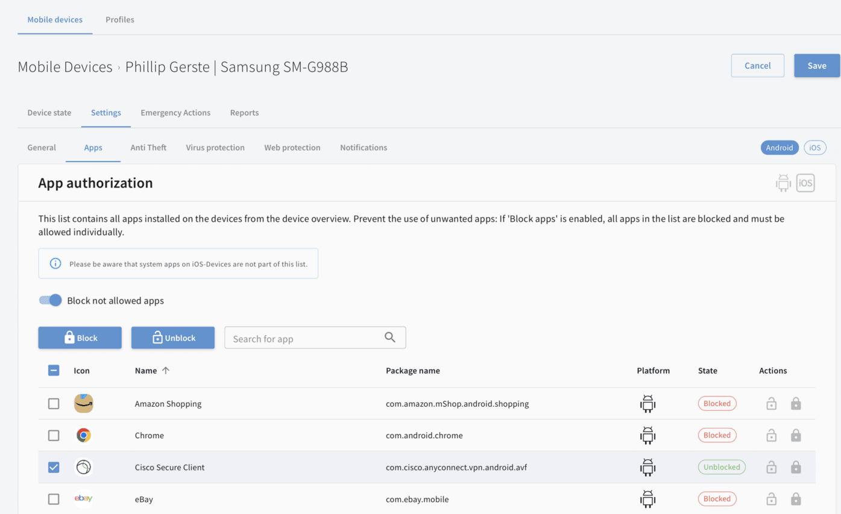Click closed lock icon in Cisco Secure Client row
841x514 pixels.
click(796, 467)
